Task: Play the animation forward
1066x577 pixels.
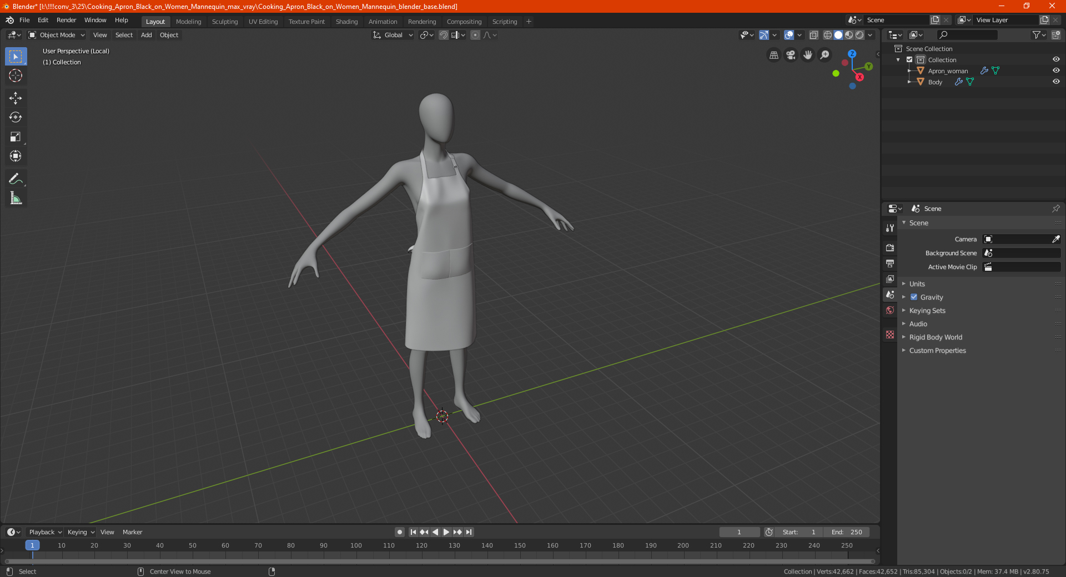Action: [446, 532]
